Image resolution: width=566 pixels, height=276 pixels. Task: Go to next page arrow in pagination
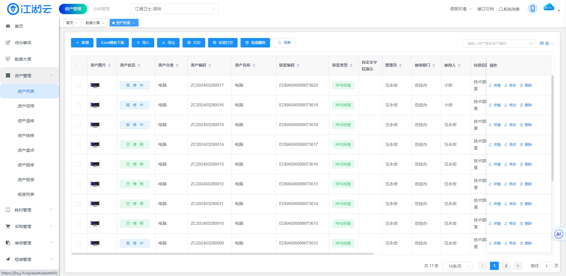click(518, 266)
